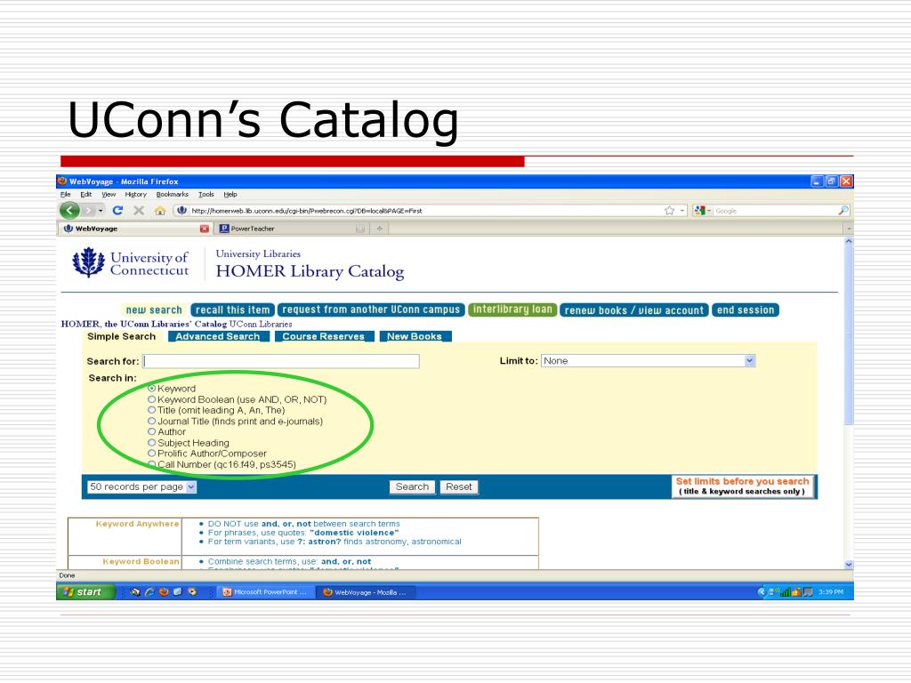911x683 pixels.
Task: Select Call Number radio option
Action: [x=151, y=463]
